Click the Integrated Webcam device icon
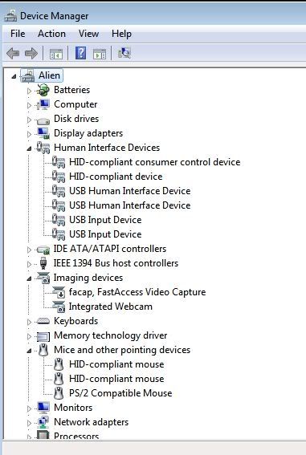 [x=59, y=307]
